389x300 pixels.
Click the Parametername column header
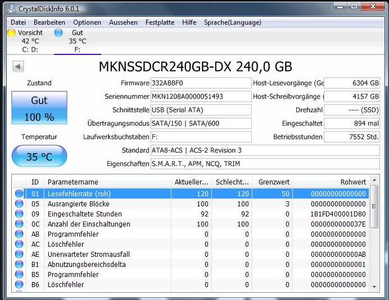pos(108,182)
